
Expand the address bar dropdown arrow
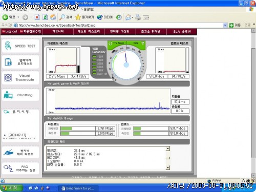[x=225, y=25]
